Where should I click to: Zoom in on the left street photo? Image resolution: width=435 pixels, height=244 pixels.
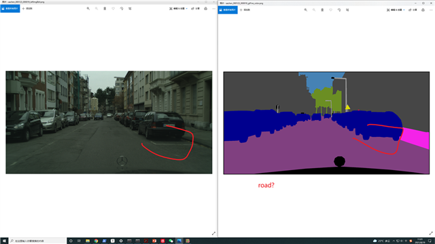pos(88,9)
